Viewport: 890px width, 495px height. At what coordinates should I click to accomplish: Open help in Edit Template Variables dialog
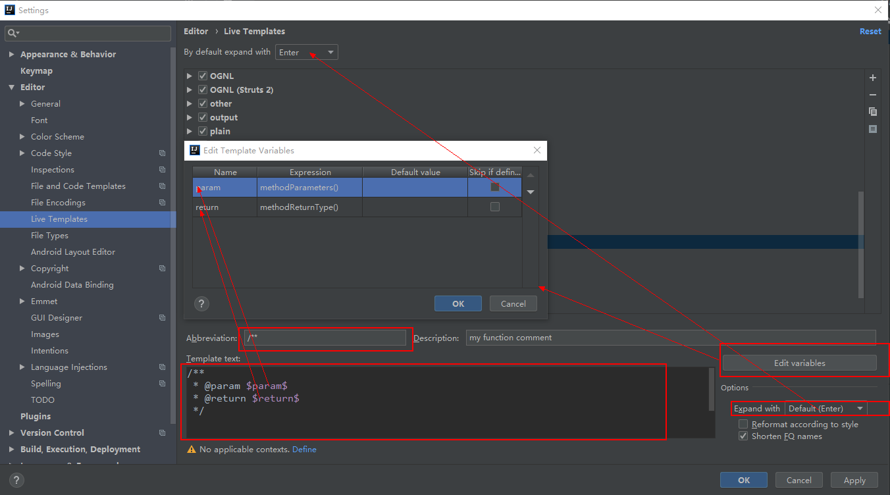[x=202, y=303]
